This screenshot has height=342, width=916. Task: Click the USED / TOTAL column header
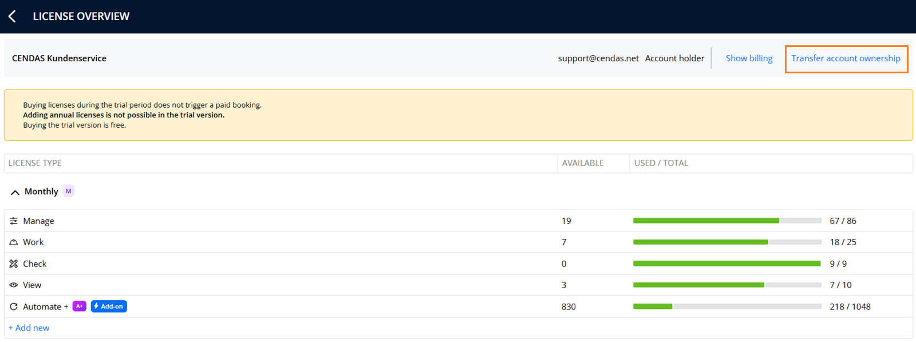pyautogui.click(x=661, y=163)
